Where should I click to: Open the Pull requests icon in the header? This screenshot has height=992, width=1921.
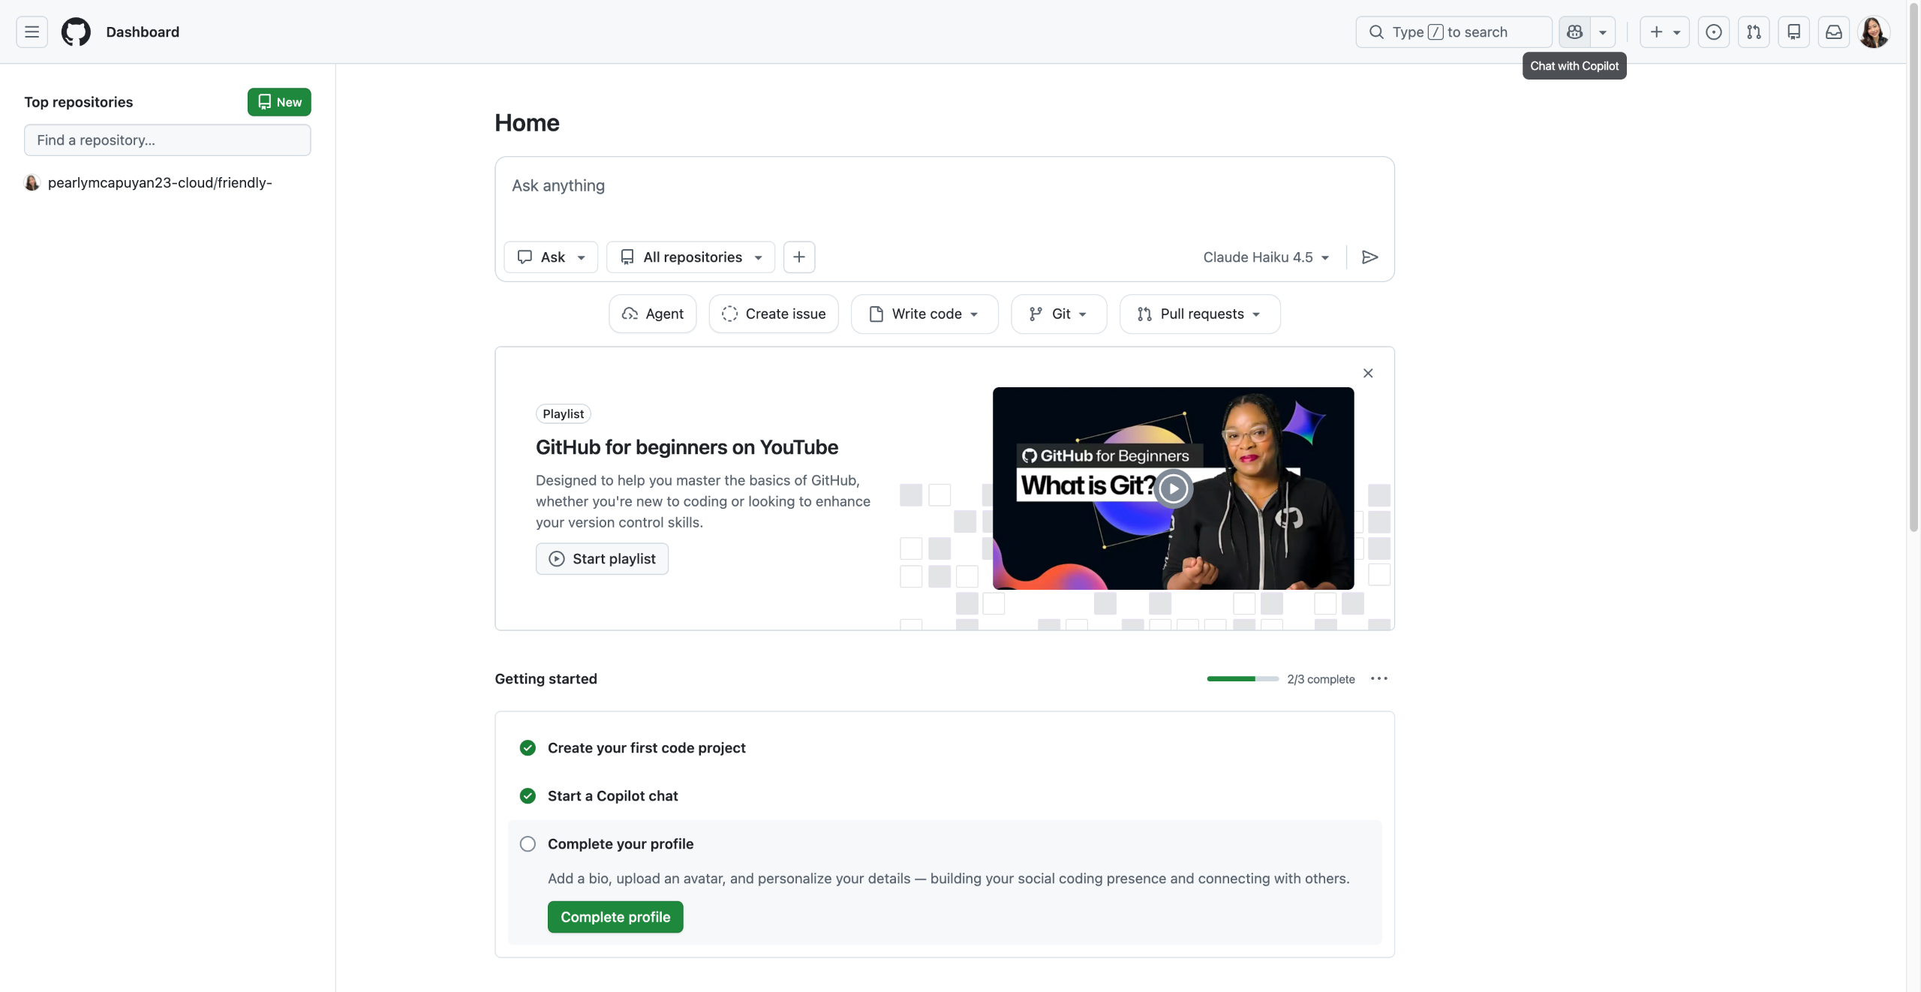coord(1754,32)
